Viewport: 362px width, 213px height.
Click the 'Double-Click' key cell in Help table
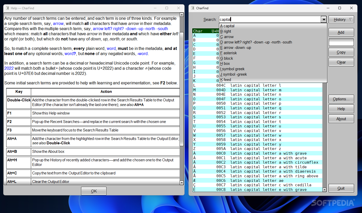tap(19, 103)
